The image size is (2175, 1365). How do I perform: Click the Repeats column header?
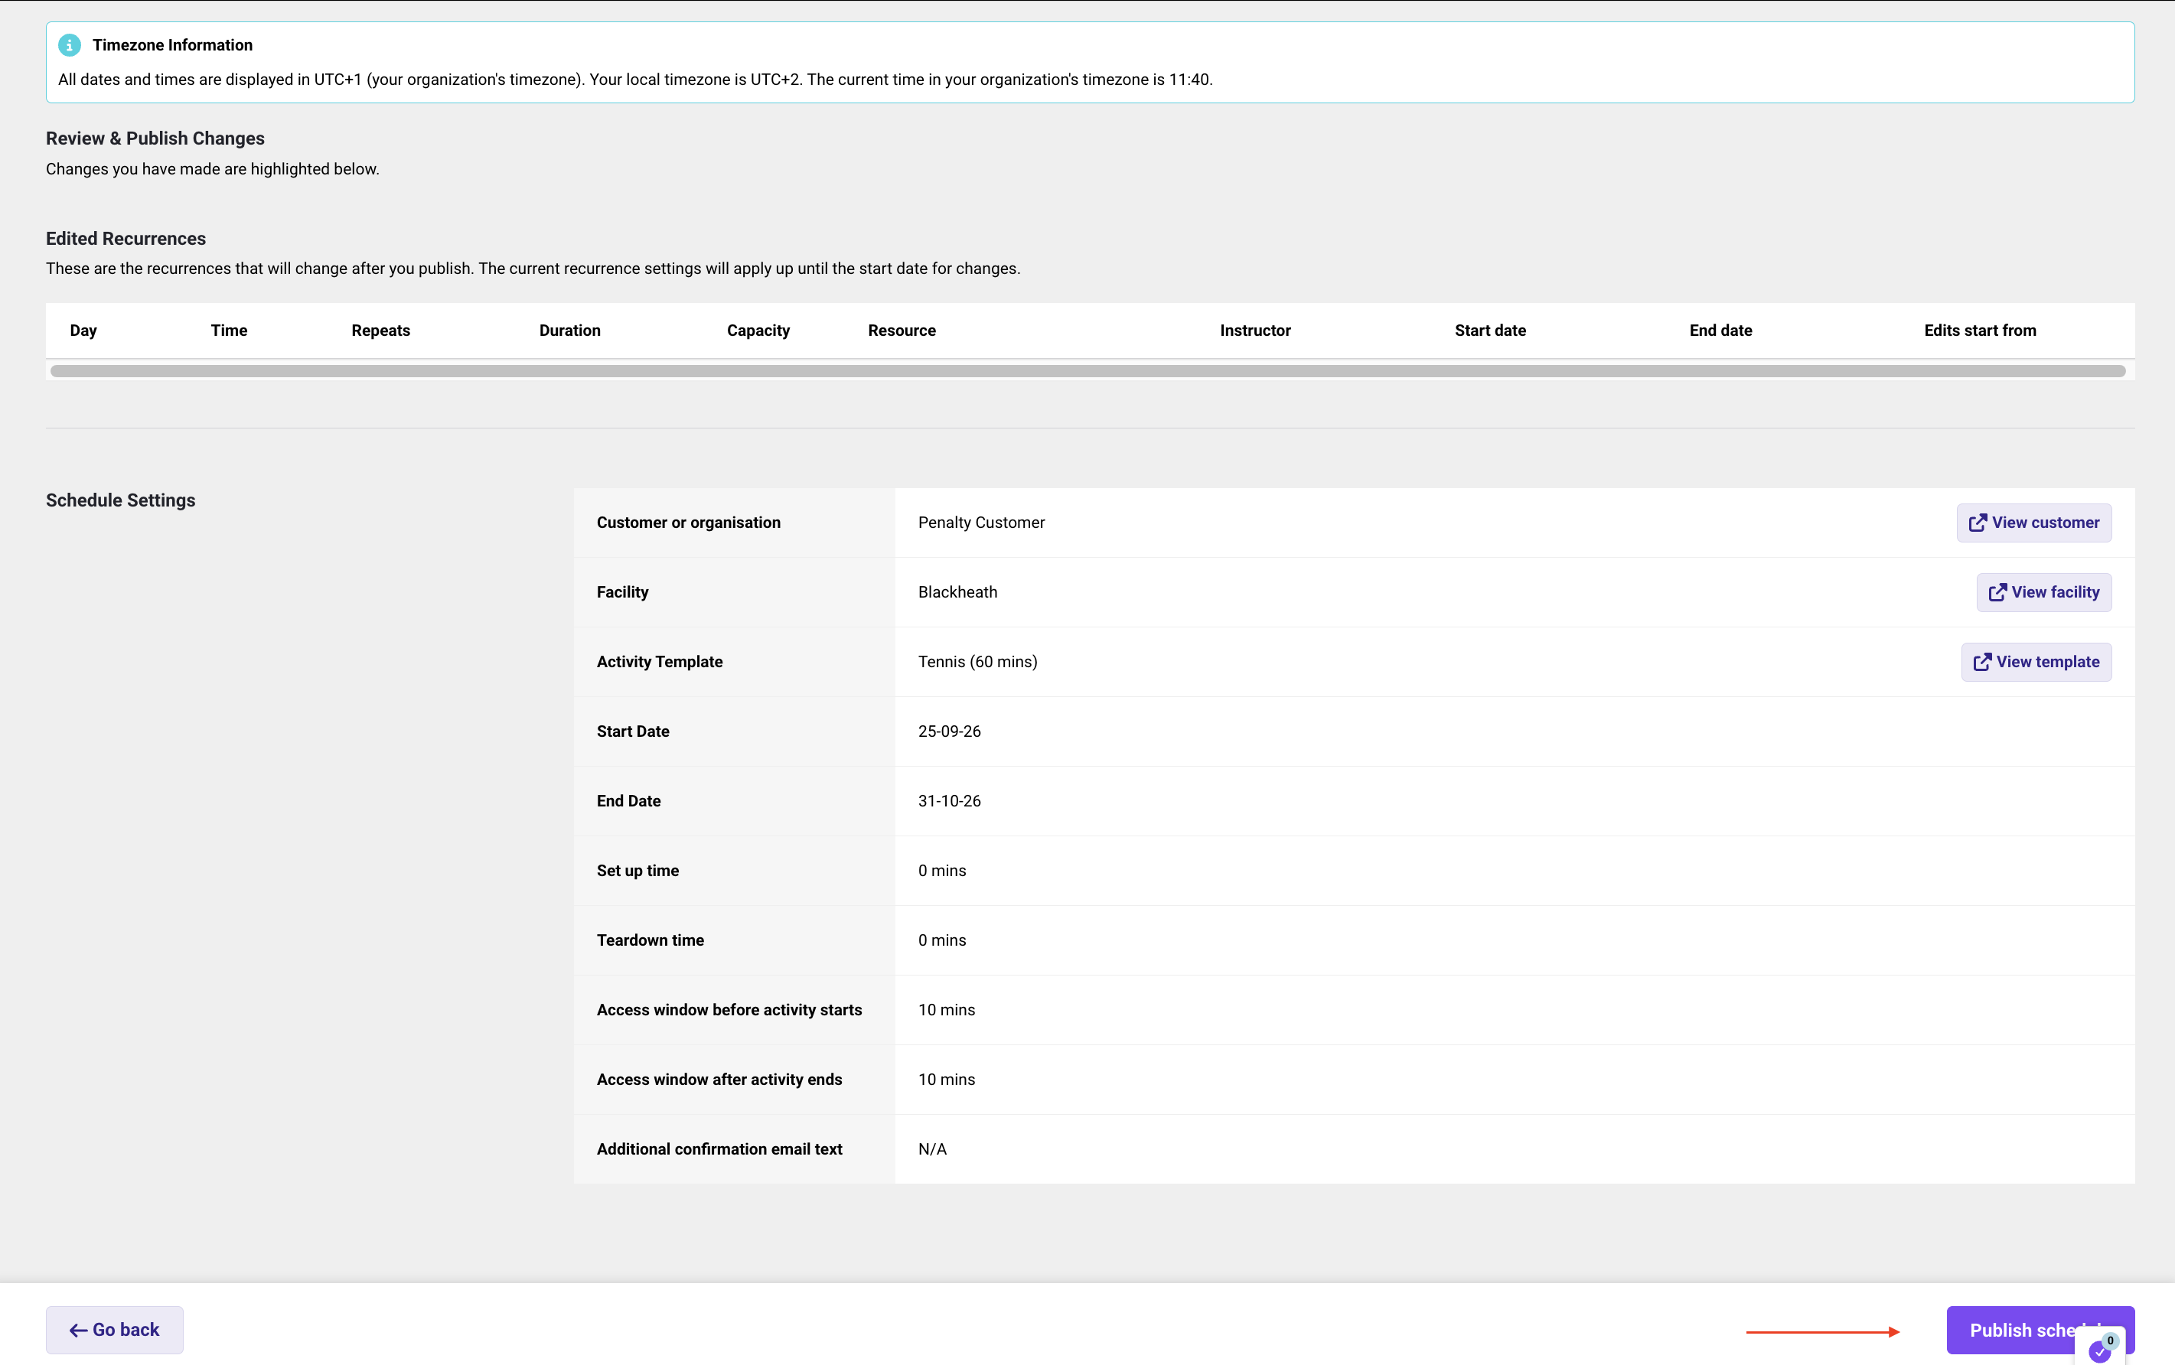[x=381, y=331]
